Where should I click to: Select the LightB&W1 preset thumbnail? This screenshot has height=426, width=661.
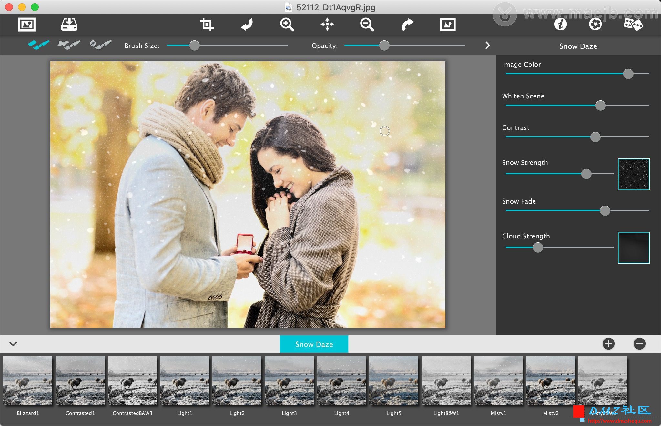pos(446,381)
